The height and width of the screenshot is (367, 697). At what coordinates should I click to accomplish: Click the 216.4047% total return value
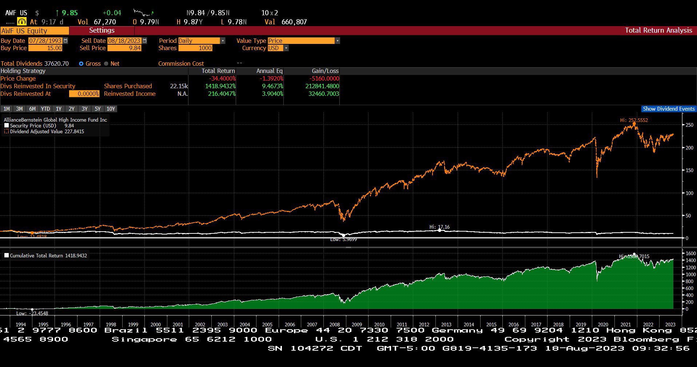coord(222,94)
